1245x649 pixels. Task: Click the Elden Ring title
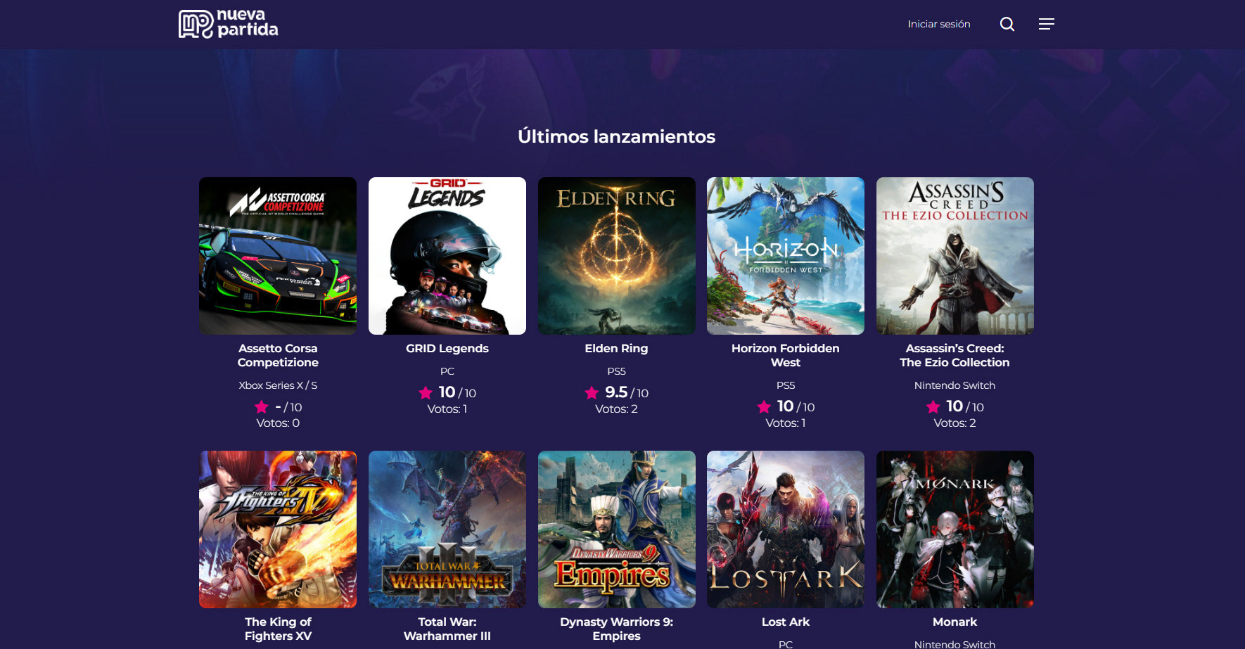pos(617,348)
